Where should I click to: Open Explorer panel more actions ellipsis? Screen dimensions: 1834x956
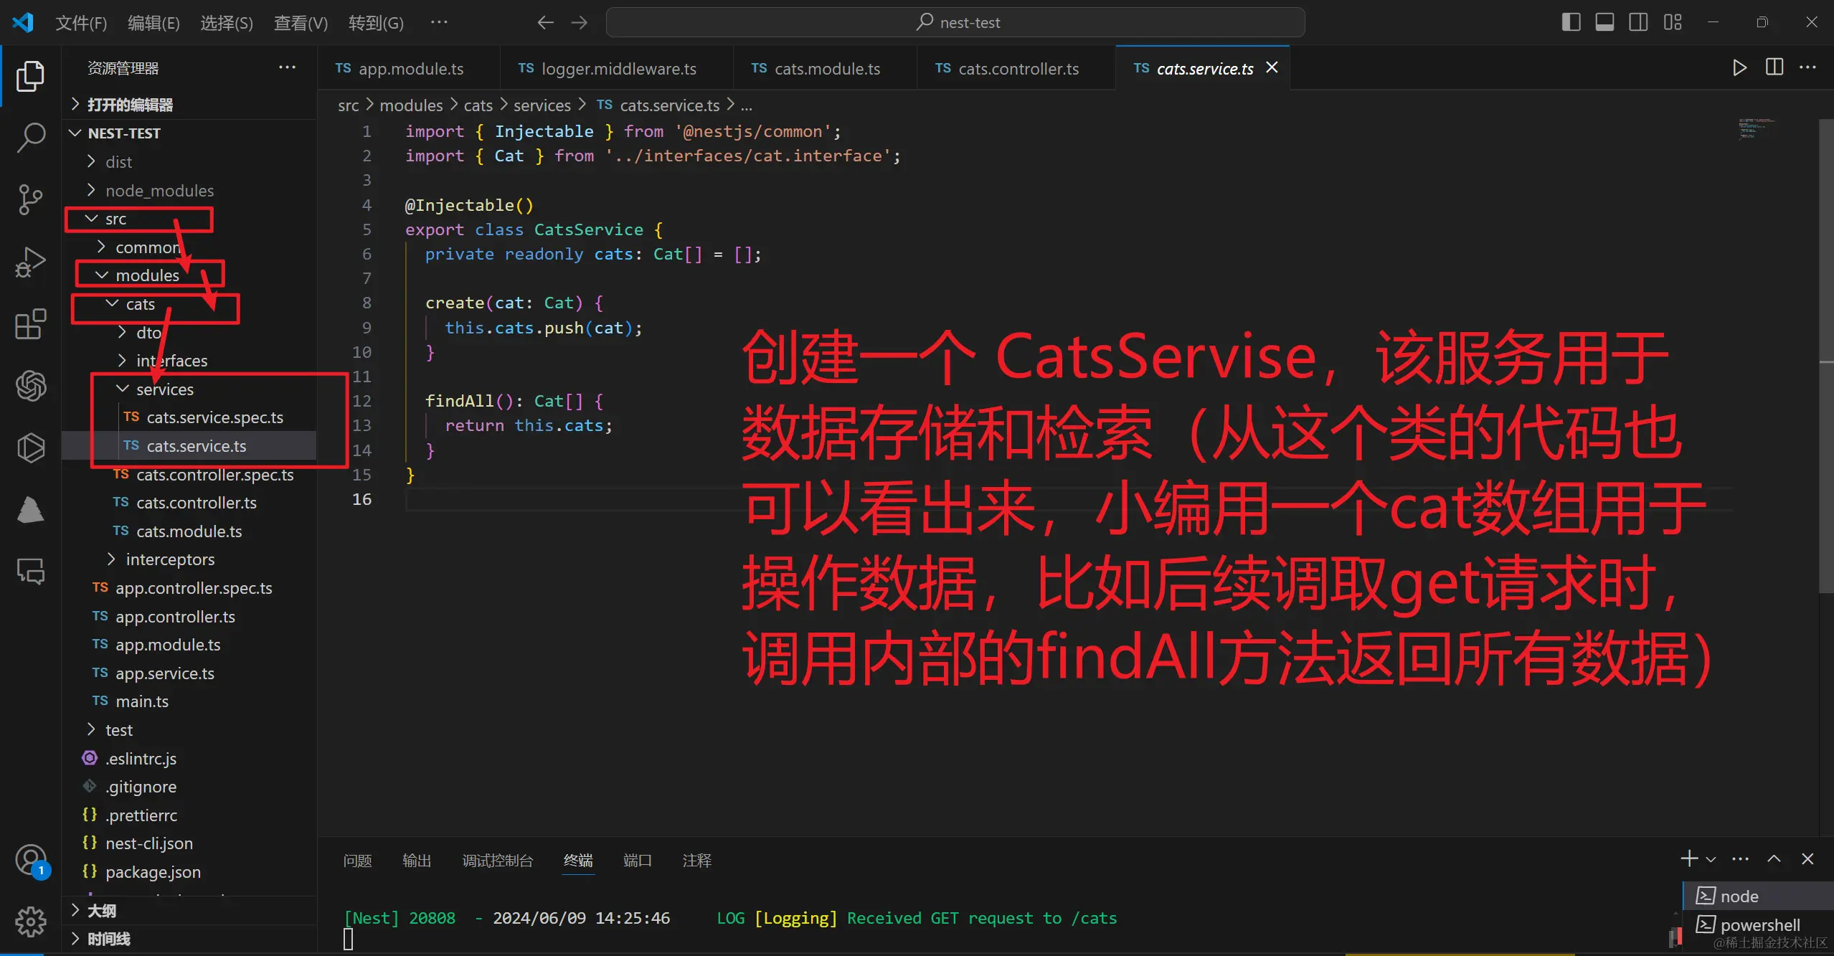pos(287,67)
